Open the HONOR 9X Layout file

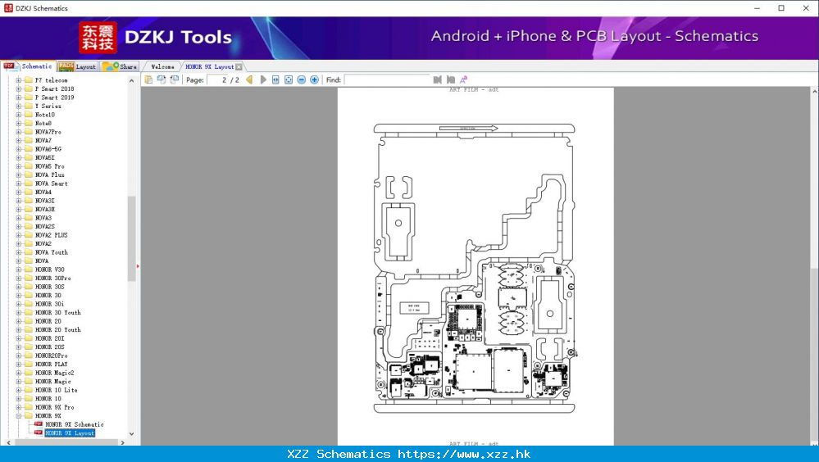(x=70, y=433)
